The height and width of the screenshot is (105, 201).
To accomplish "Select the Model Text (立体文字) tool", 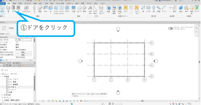I will point(90,10).
